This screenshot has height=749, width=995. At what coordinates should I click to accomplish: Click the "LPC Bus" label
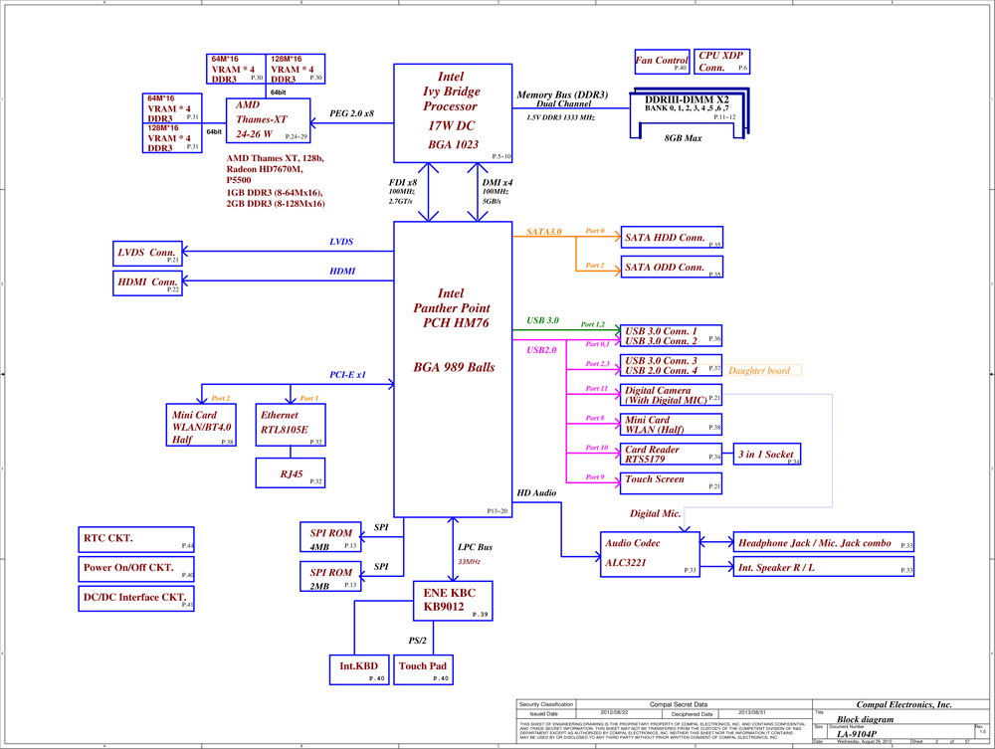click(475, 547)
